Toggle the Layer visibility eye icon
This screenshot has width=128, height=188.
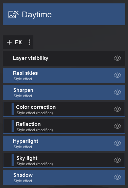click(117, 58)
